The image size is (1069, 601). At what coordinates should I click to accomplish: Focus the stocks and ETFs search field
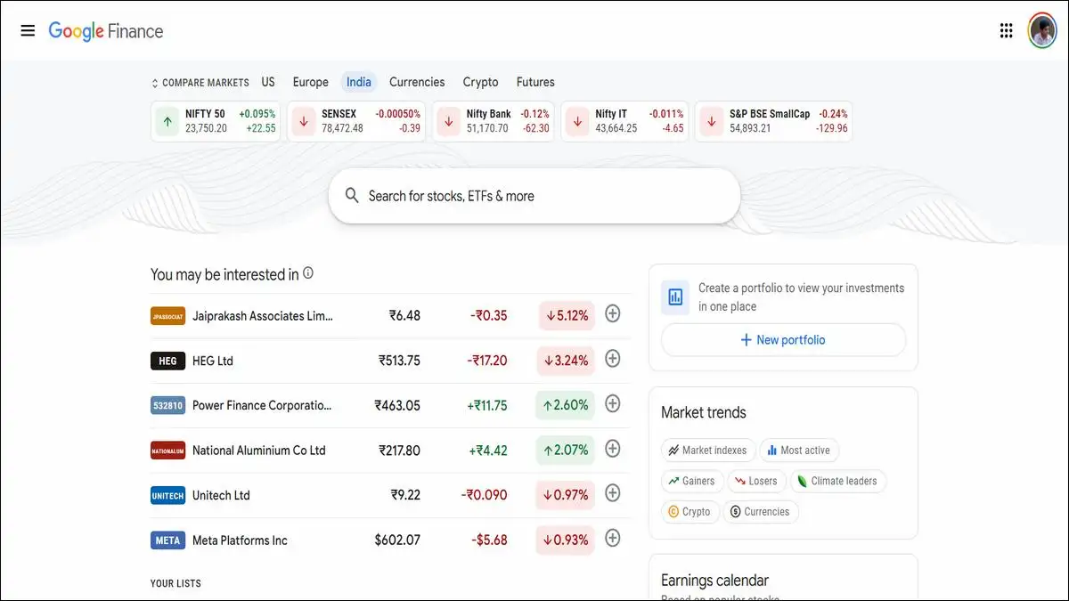pyautogui.click(x=534, y=196)
